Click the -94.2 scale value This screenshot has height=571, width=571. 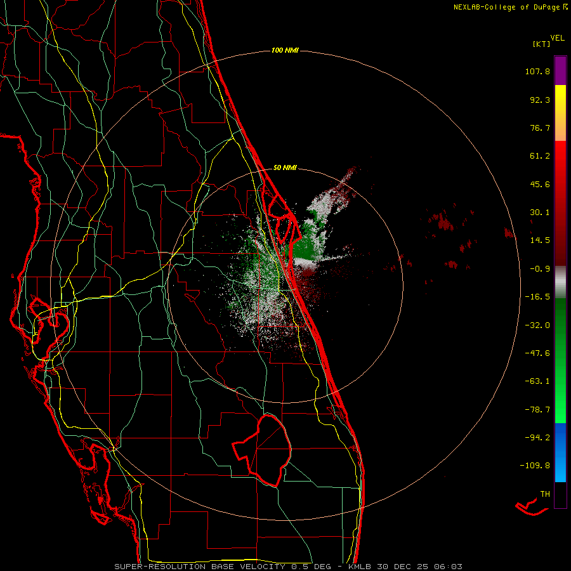click(x=537, y=437)
